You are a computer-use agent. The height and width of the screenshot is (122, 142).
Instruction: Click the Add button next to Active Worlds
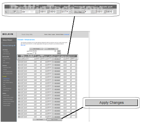pos(59,51)
